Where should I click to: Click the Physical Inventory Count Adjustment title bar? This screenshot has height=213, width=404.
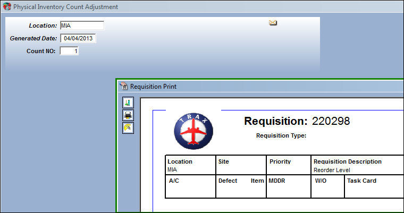click(202, 6)
